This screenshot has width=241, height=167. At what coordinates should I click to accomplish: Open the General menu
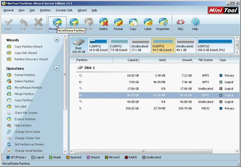click(8, 10)
